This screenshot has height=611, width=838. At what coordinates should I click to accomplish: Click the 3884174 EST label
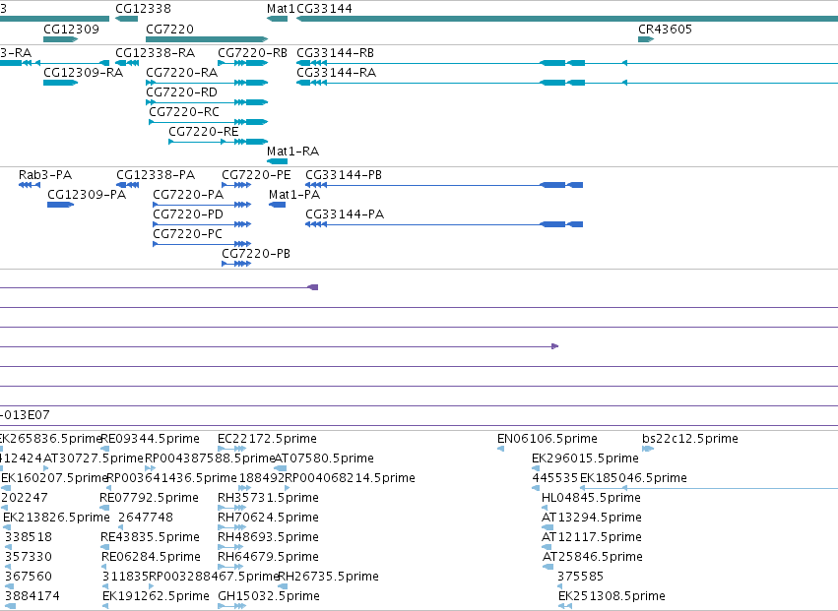pos(32,596)
